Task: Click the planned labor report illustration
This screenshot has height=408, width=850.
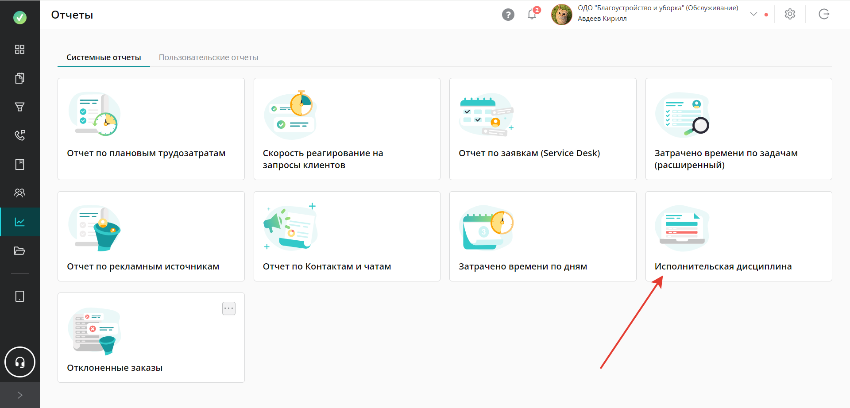Action: click(x=94, y=114)
